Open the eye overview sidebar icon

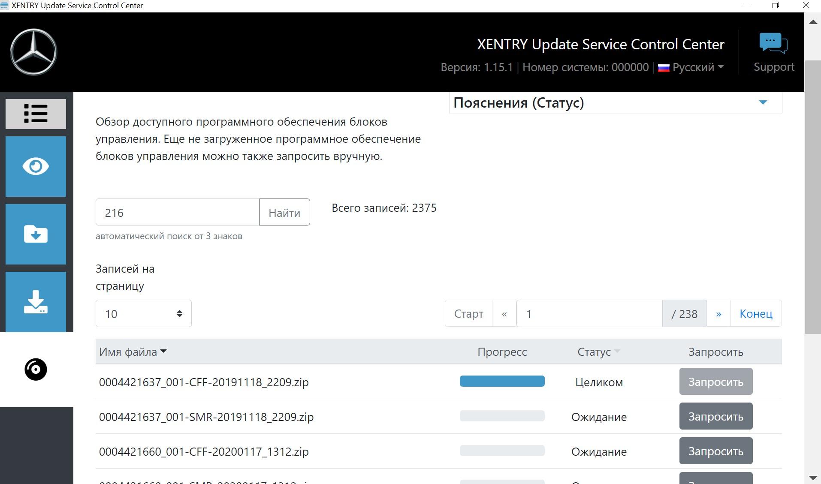pos(36,166)
